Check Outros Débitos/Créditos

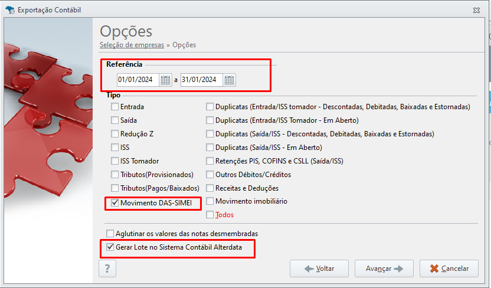[x=210, y=175]
